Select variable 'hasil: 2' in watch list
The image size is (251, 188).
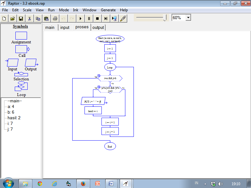[x=14, y=118]
